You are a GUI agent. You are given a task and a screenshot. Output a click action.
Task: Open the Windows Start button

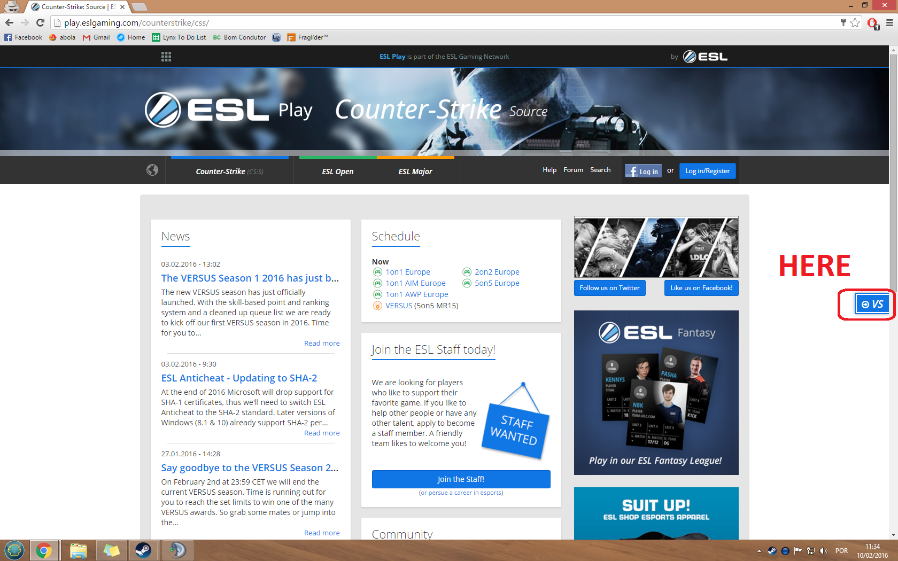pos(14,550)
